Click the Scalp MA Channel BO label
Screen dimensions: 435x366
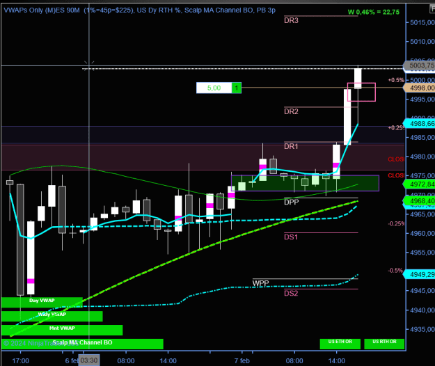(82, 344)
